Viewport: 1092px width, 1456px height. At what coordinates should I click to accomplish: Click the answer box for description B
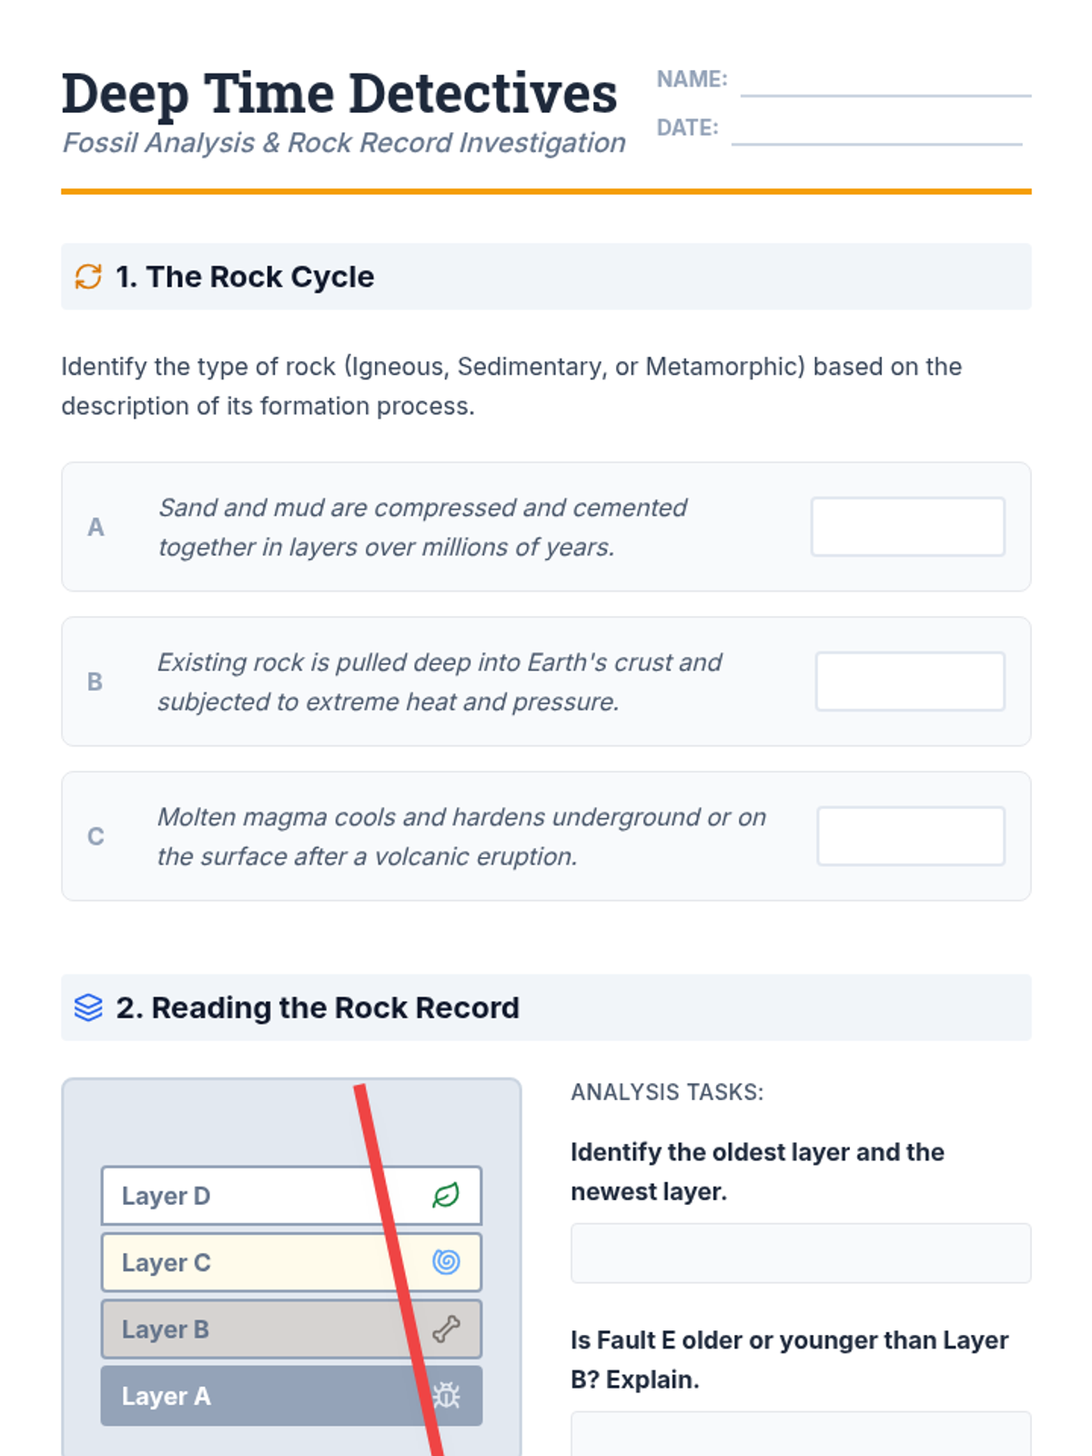click(x=909, y=682)
